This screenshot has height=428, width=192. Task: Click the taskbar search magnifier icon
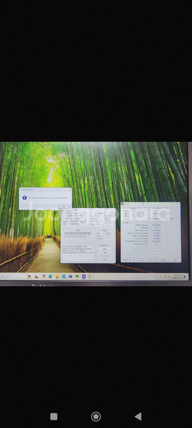[3, 276]
